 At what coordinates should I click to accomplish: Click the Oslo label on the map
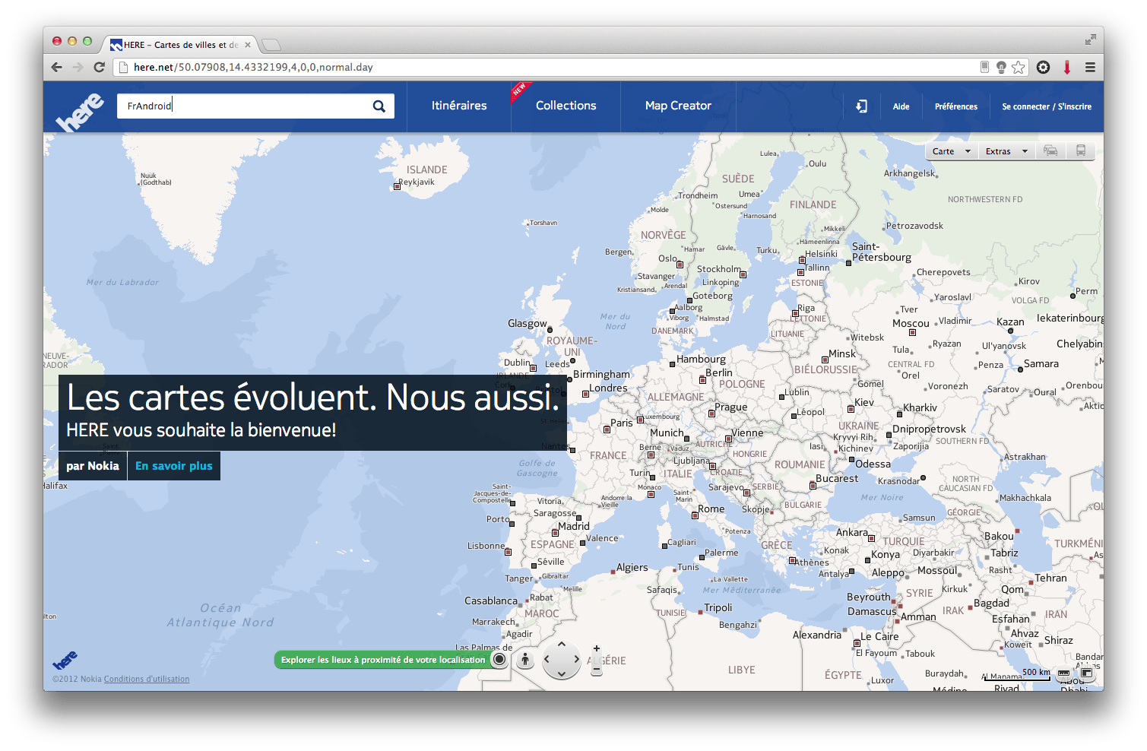667,258
